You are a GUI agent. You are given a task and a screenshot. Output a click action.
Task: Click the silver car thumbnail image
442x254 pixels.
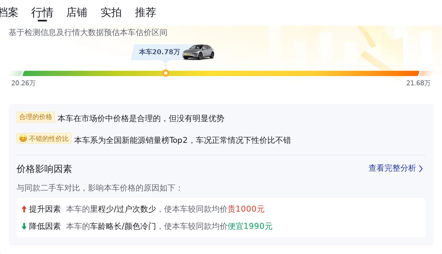point(198,52)
